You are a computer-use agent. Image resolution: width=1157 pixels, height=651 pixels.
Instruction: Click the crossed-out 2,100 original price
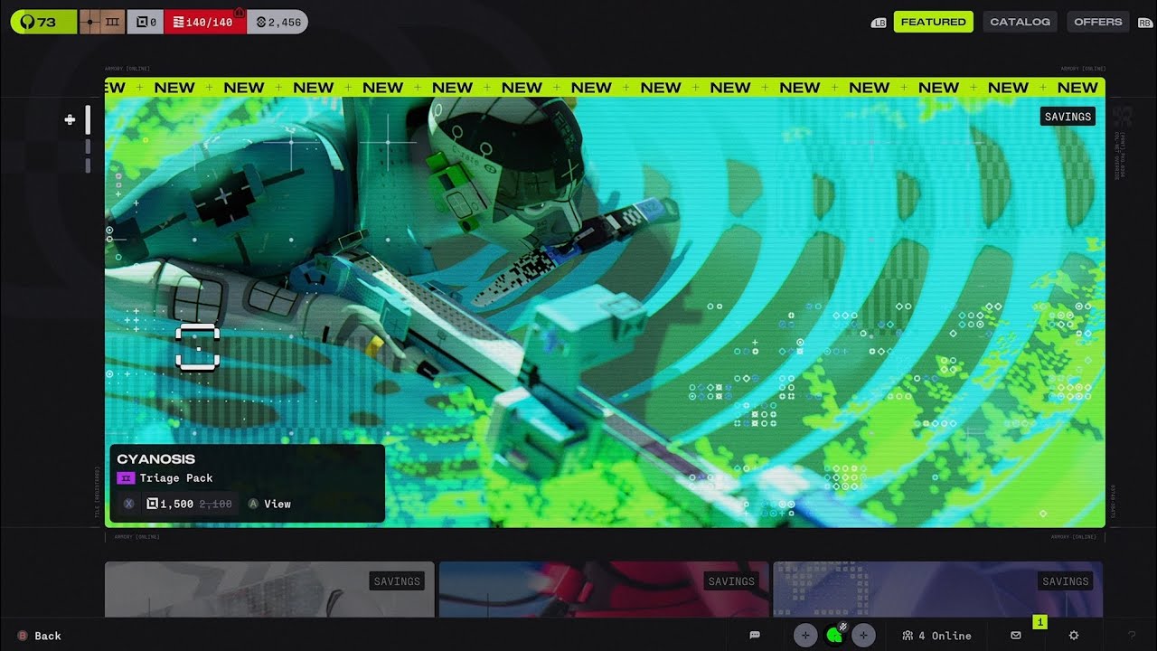215,504
